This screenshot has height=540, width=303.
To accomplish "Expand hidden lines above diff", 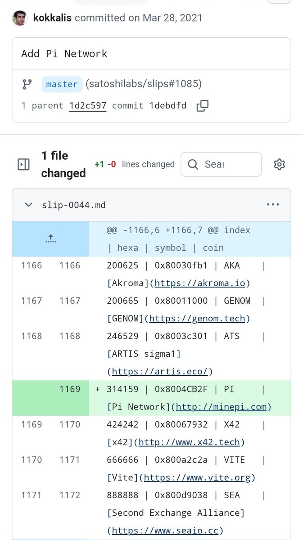I will click(50, 239).
